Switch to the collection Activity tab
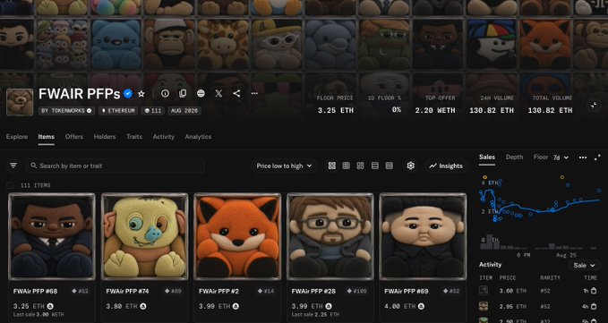This screenshot has width=608, height=323. tap(164, 137)
